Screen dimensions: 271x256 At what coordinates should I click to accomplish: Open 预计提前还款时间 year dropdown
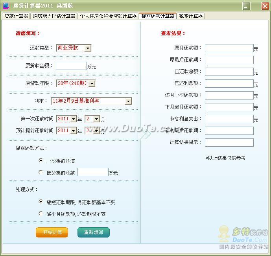(73, 131)
